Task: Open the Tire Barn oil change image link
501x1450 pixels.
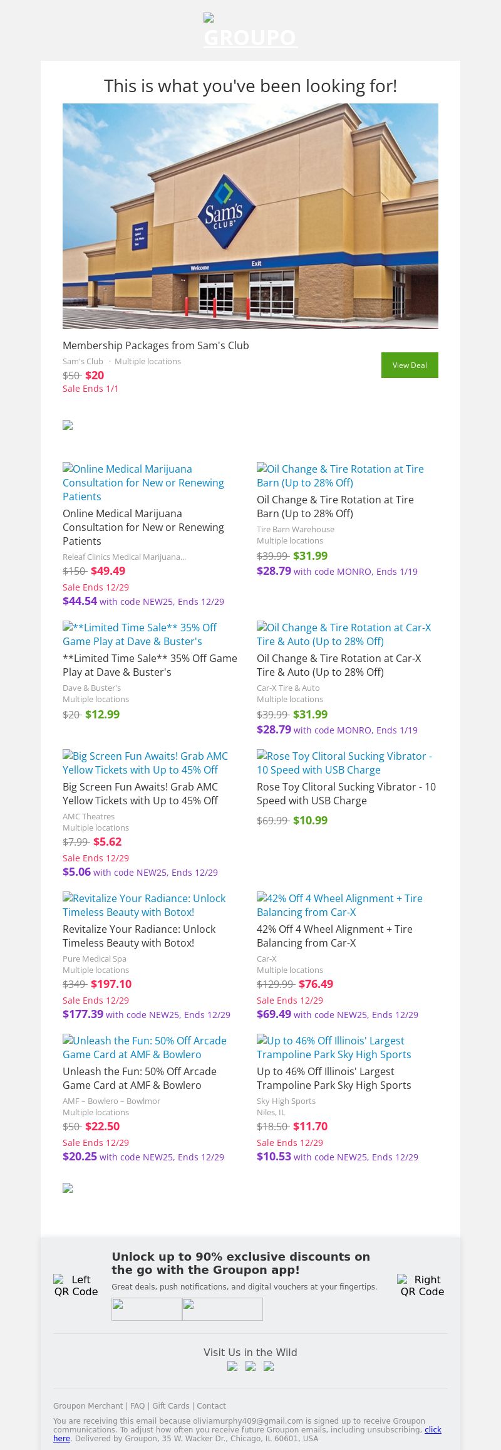Action: (x=340, y=476)
